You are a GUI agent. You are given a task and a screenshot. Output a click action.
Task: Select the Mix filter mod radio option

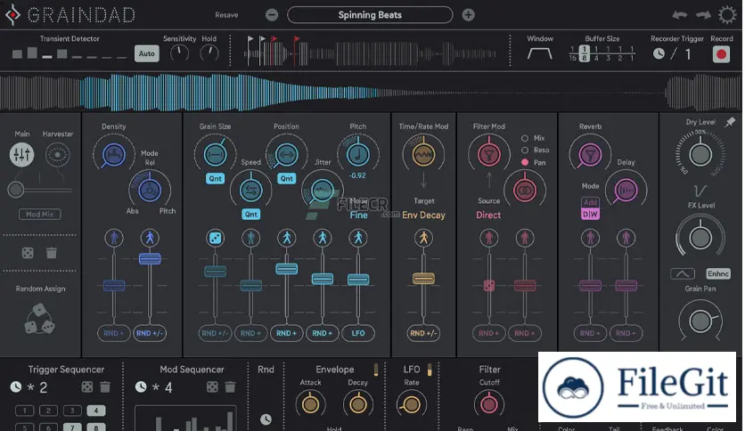[x=525, y=138]
